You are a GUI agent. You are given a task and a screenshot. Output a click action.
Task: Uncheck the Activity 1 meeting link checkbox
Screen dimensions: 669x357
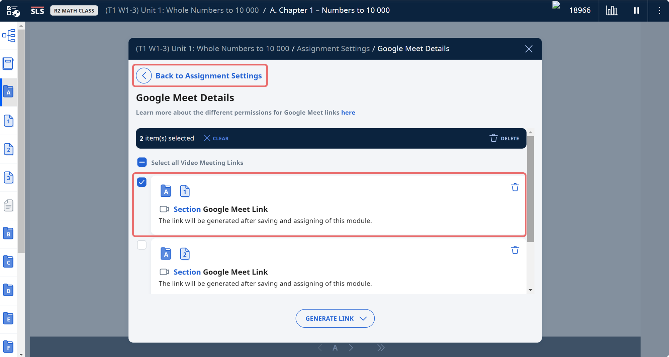coord(142,182)
